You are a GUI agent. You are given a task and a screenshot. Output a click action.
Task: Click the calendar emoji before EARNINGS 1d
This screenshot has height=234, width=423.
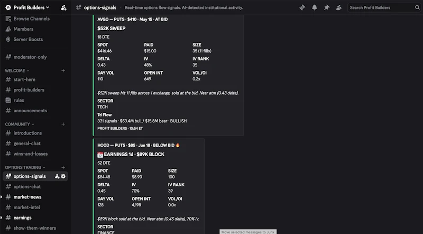[x=100, y=155]
